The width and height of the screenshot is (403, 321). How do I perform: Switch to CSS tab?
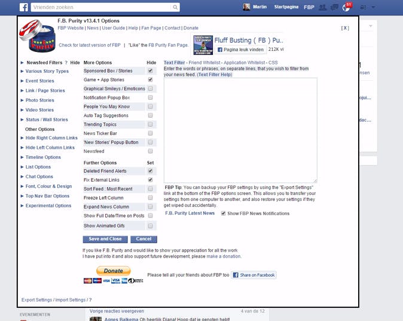(x=273, y=62)
